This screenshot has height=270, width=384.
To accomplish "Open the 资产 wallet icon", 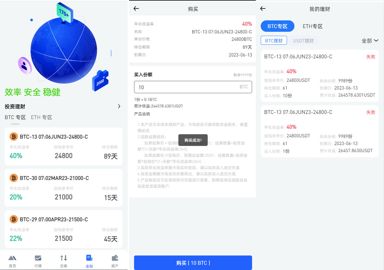I will [x=115, y=258].
